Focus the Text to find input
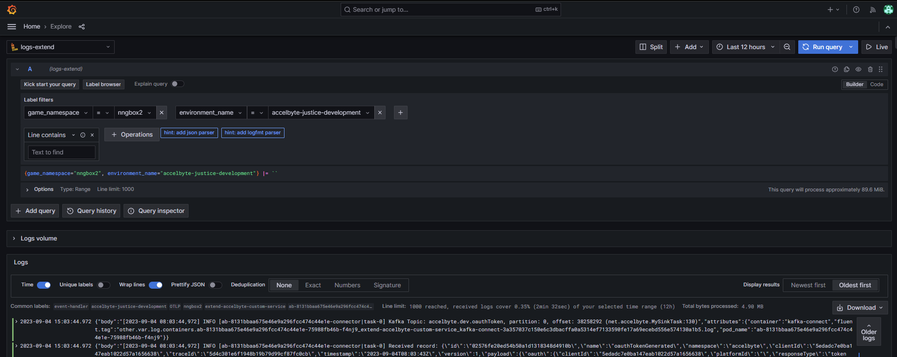Image resolution: width=897 pixels, height=357 pixels. tap(62, 153)
